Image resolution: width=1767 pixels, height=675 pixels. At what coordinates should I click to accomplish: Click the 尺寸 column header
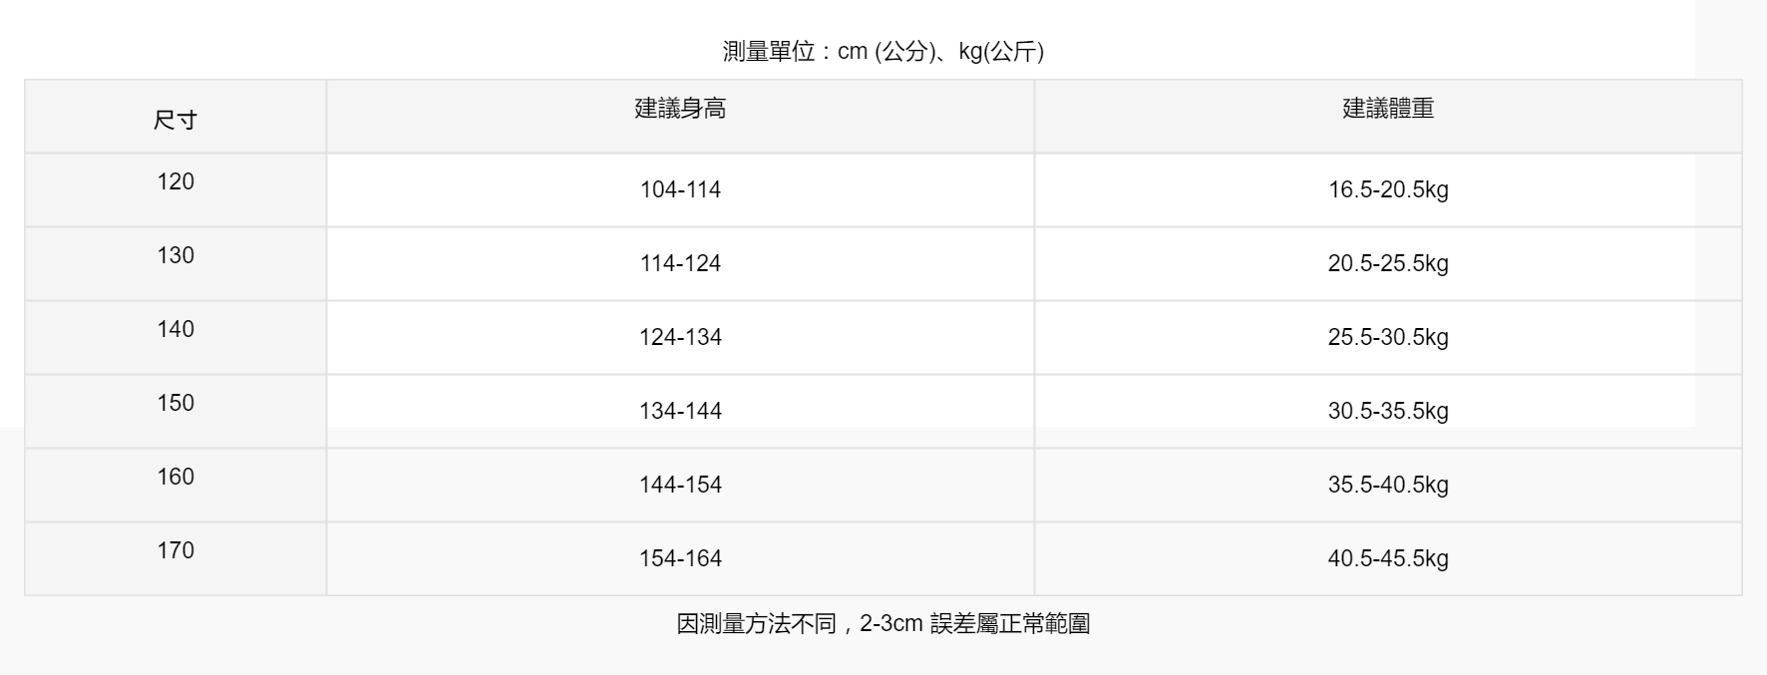pyautogui.click(x=176, y=120)
